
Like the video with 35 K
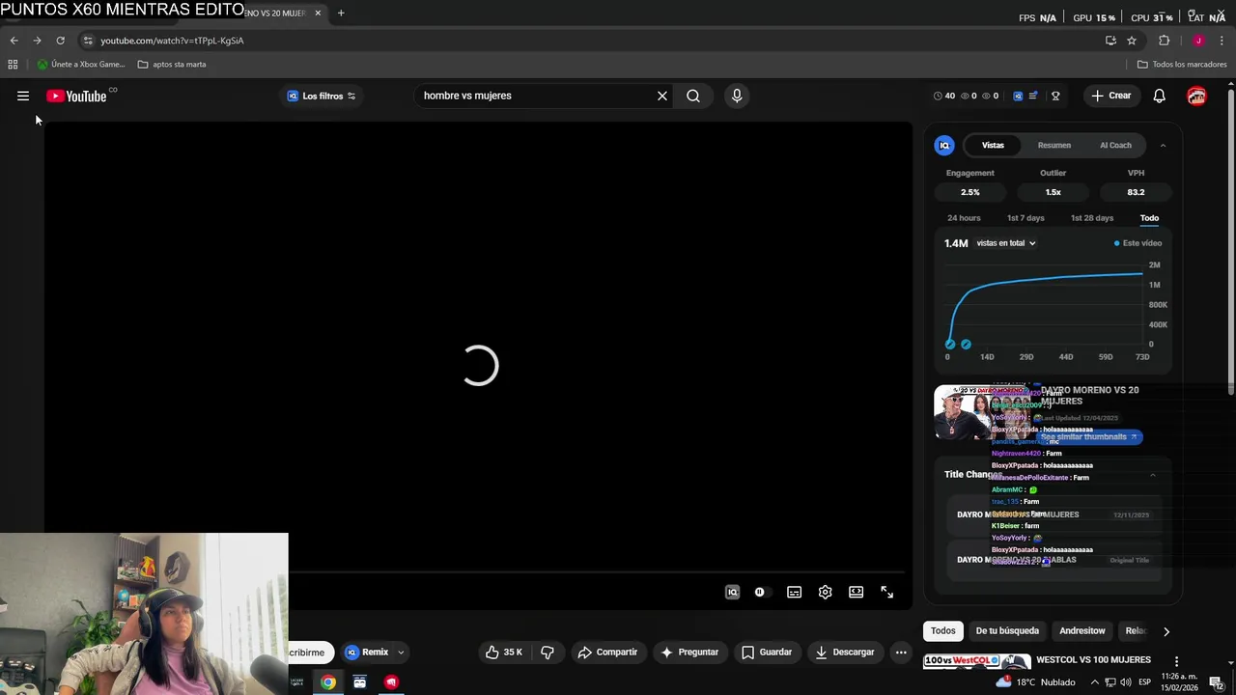(x=504, y=653)
